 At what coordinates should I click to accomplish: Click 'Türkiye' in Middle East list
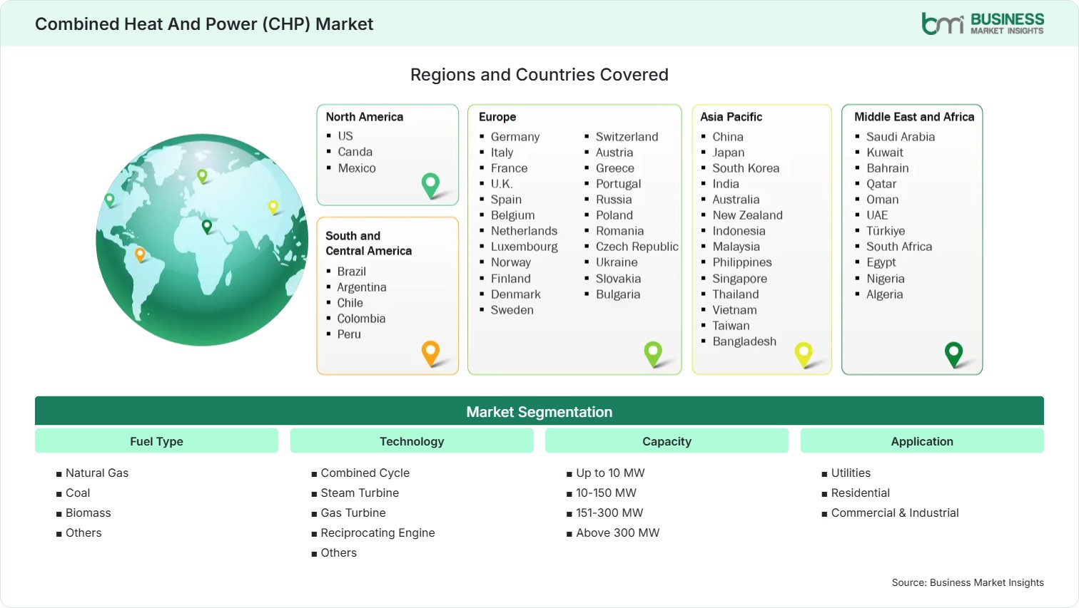[x=886, y=231]
